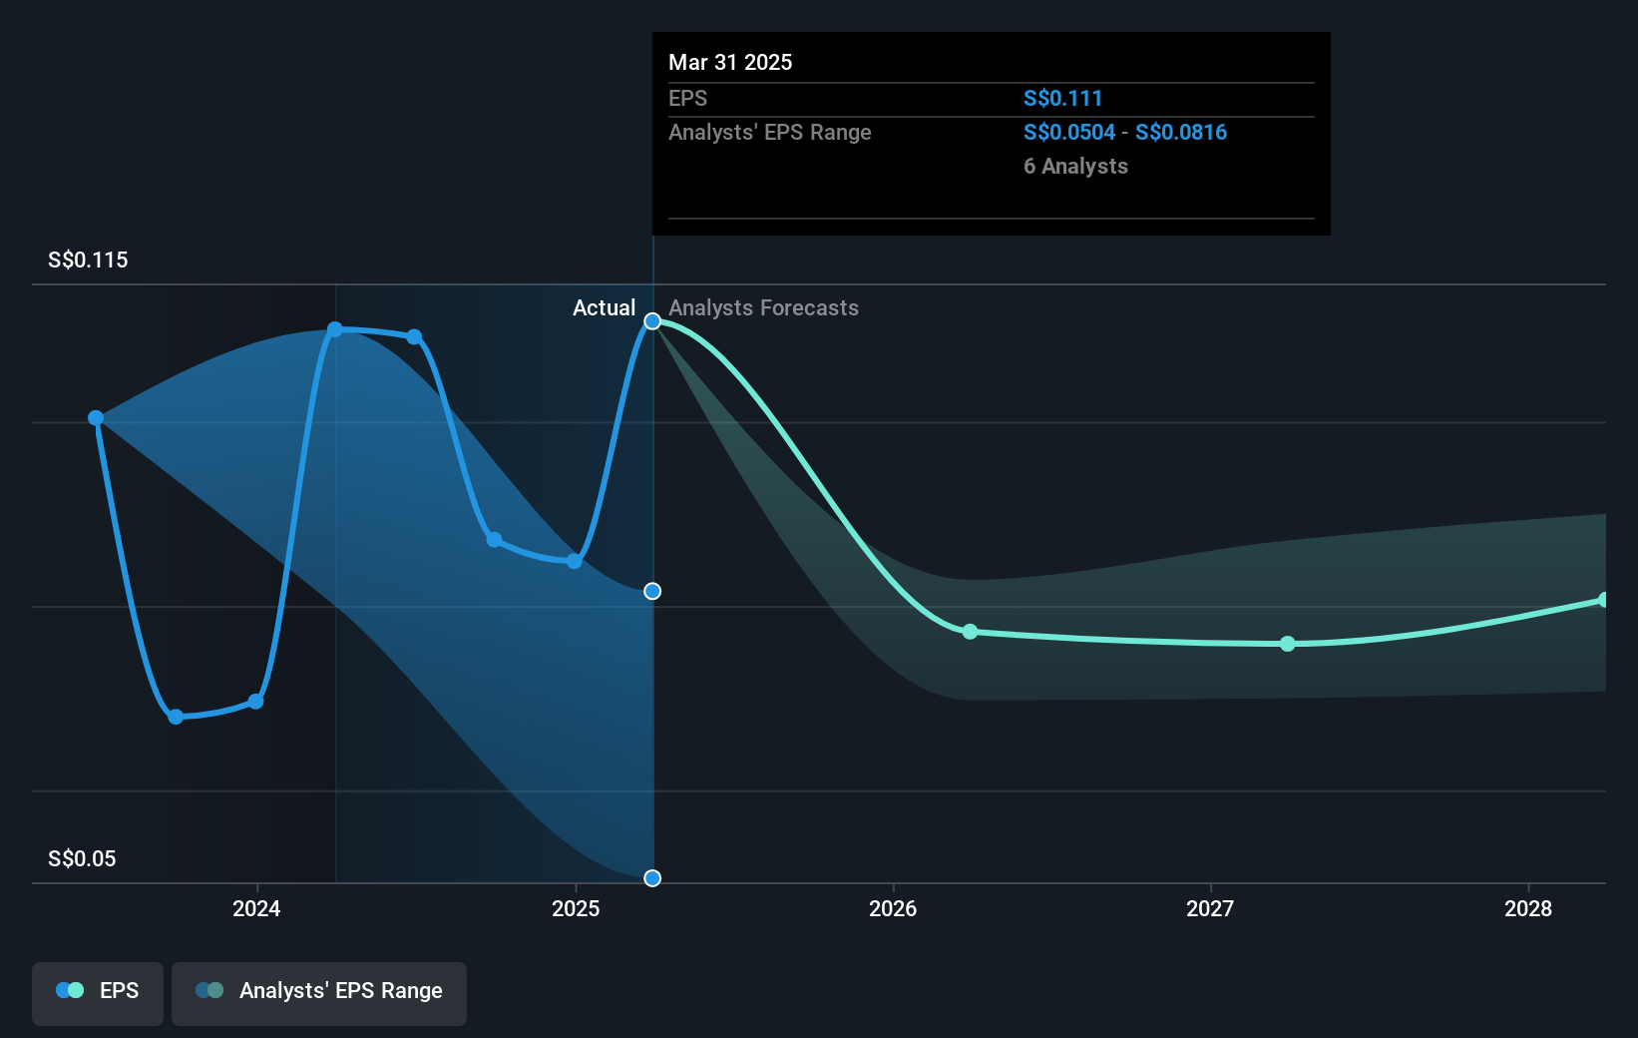Click the 2026 x-axis label
The width and height of the screenshot is (1638, 1038).
click(893, 908)
